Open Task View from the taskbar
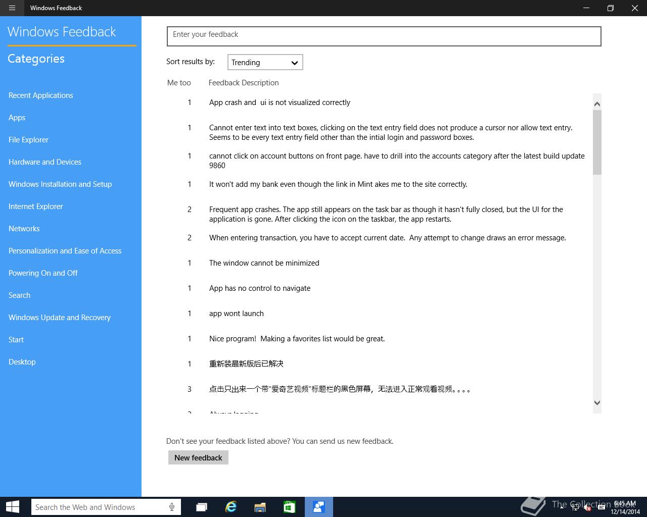The width and height of the screenshot is (647, 517). tap(202, 507)
